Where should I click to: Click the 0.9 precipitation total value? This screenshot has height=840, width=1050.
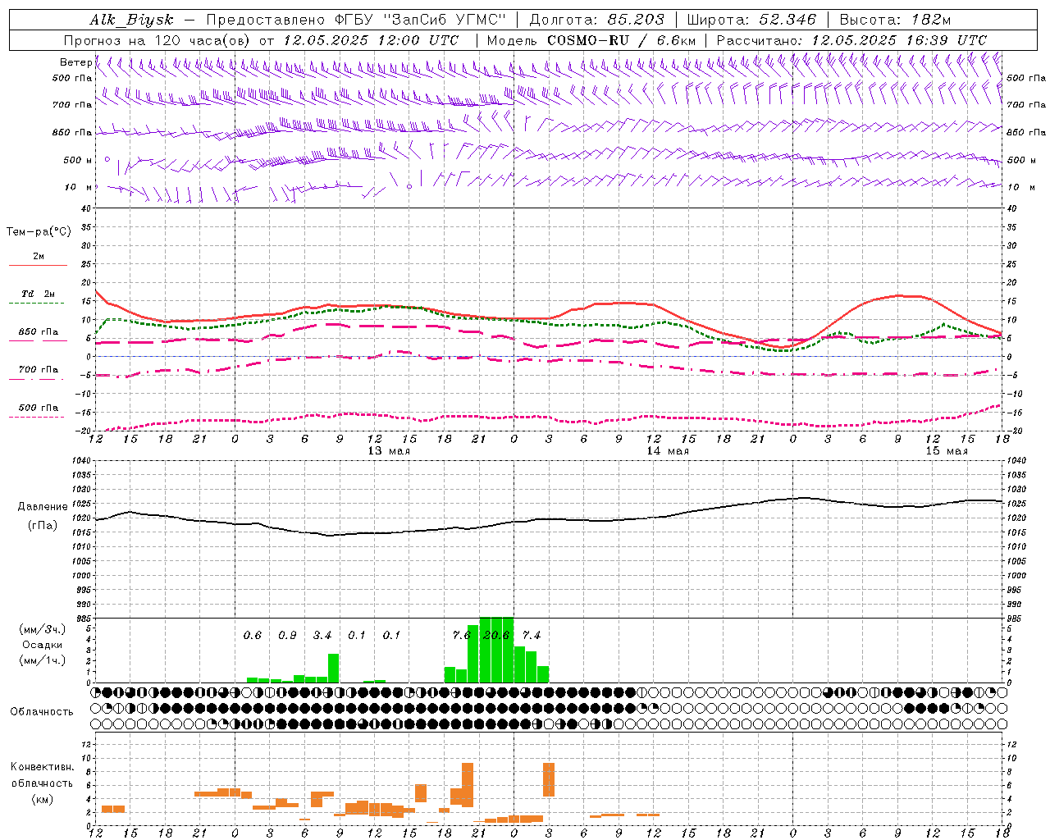(x=287, y=636)
